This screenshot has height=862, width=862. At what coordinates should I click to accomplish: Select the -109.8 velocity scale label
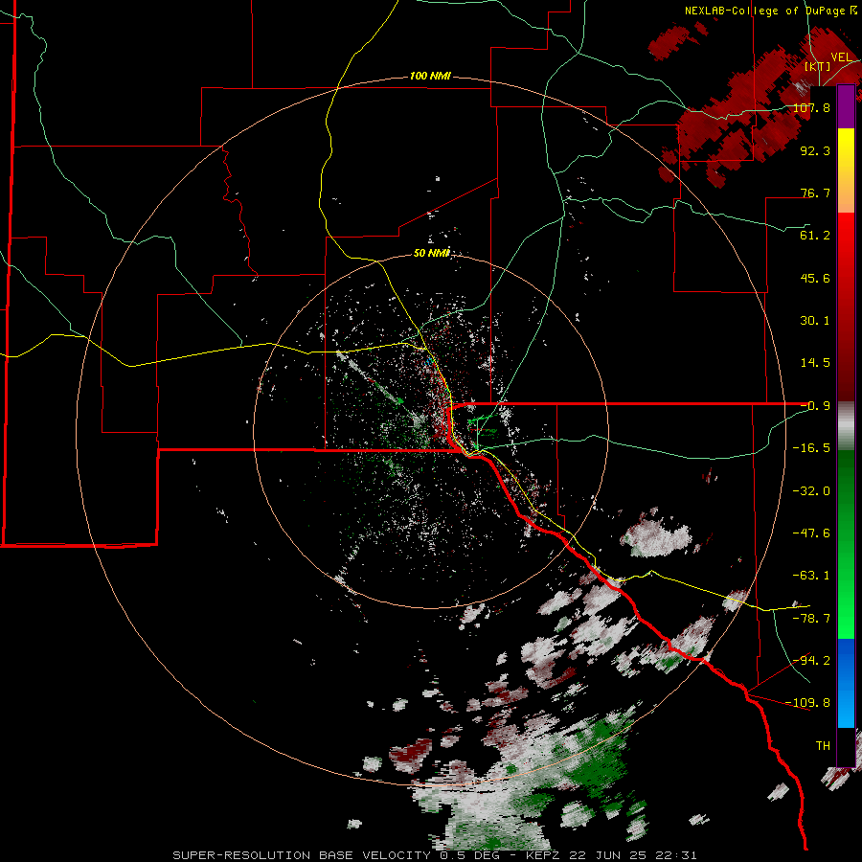(x=807, y=703)
